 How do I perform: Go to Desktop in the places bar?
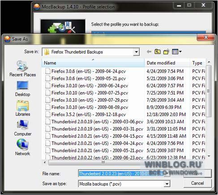point(22,89)
